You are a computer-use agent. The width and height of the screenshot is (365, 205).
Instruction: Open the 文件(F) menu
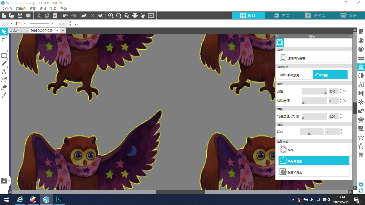tap(7, 9)
